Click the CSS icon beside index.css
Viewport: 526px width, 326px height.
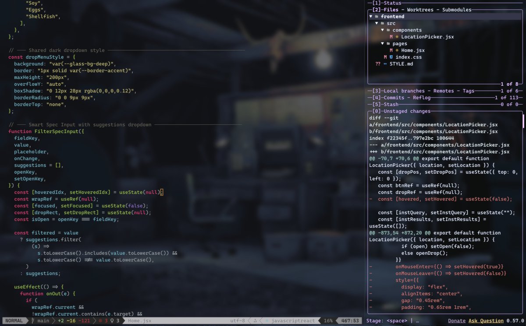pyautogui.click(x=391, y=57)
